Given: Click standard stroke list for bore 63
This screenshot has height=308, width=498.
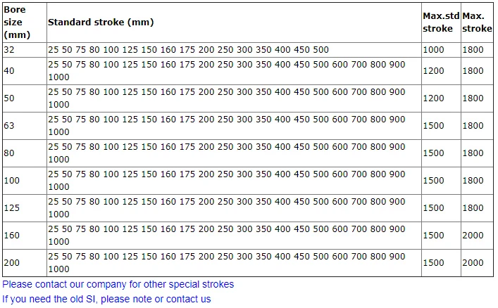Looking at the screenshot, I should [234, 126].
